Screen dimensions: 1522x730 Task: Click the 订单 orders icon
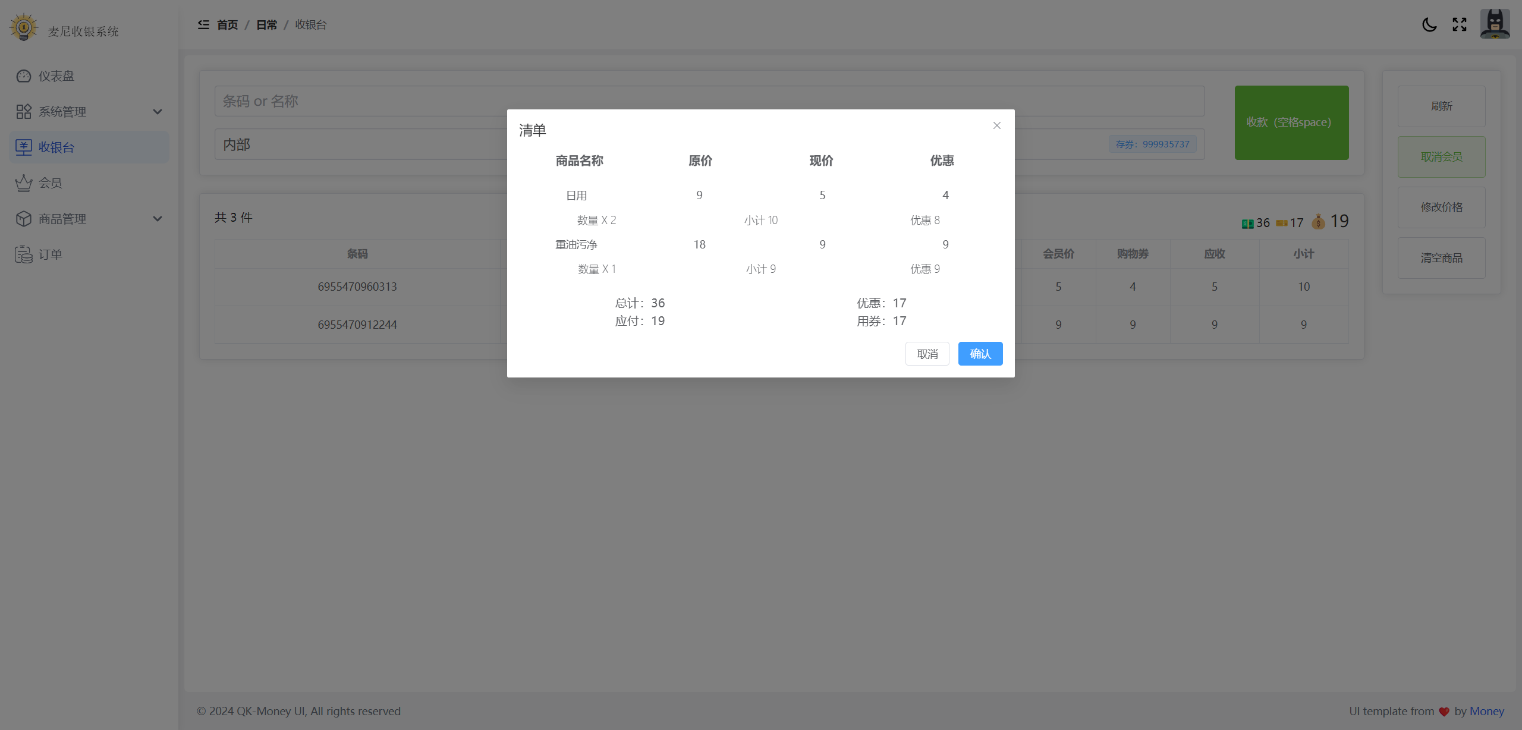click(24, 254)
